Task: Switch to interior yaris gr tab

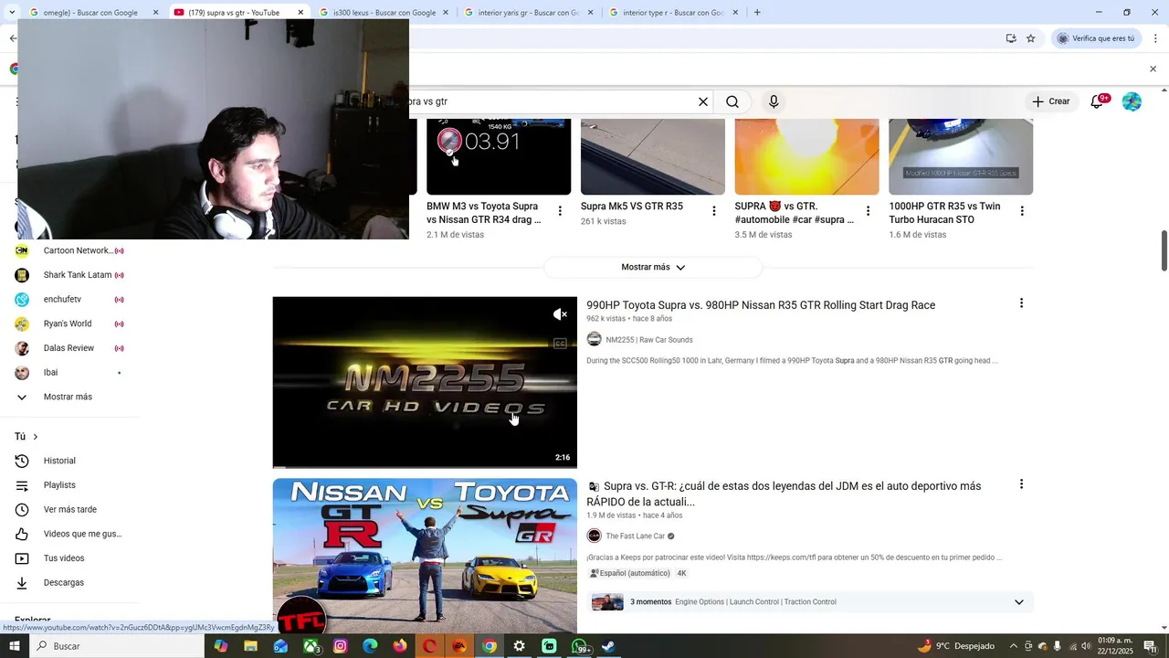Action: 528,13
